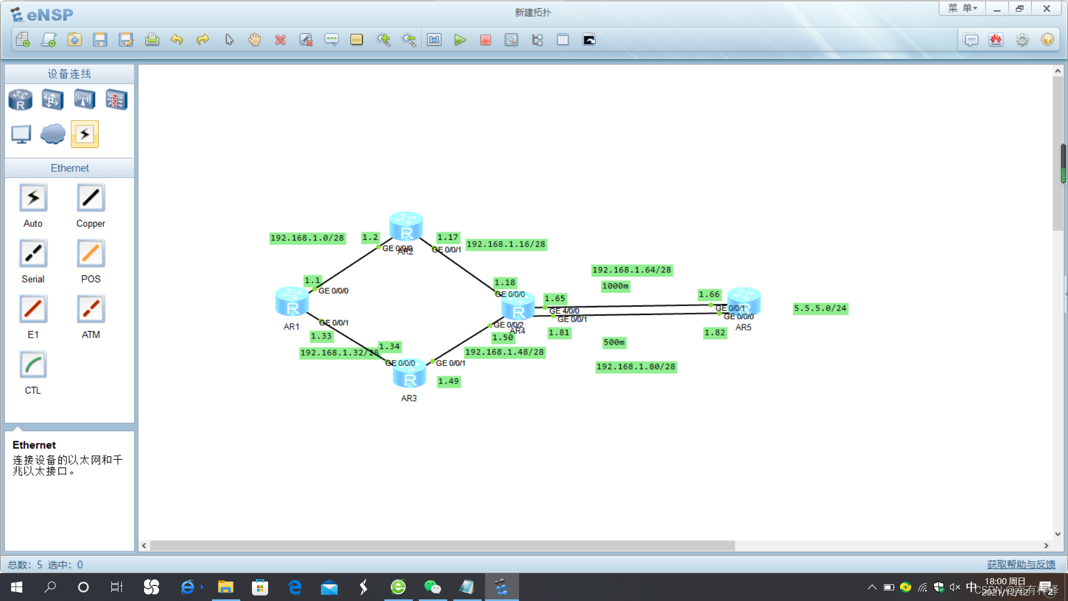Click the horizontal scrollbar right arrow
The image size is (1068, 601).
pyautogui.click(x=1046, y=546)
